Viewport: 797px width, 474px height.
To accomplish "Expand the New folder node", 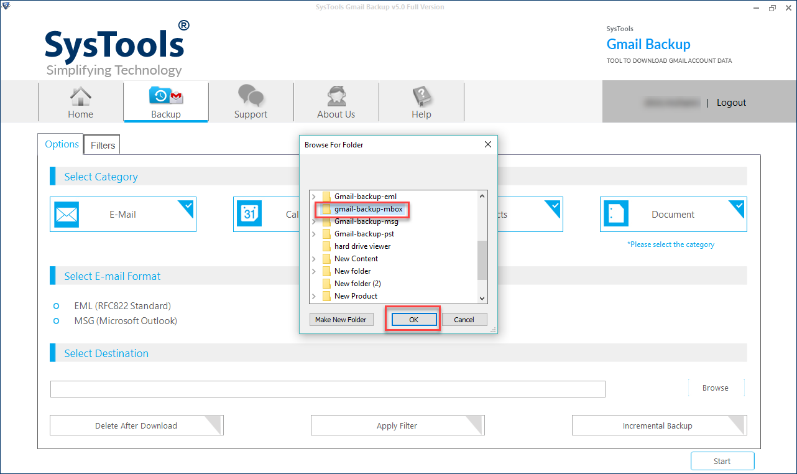I will coord(314,271).
